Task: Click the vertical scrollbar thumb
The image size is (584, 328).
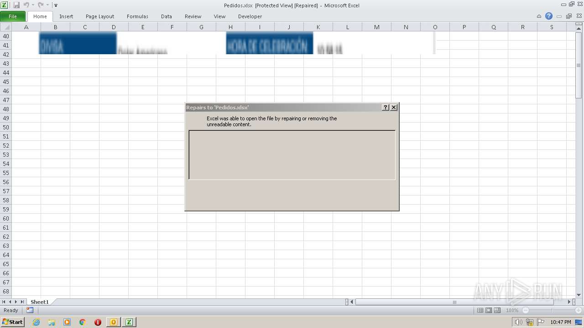Action: click(579, 66)
